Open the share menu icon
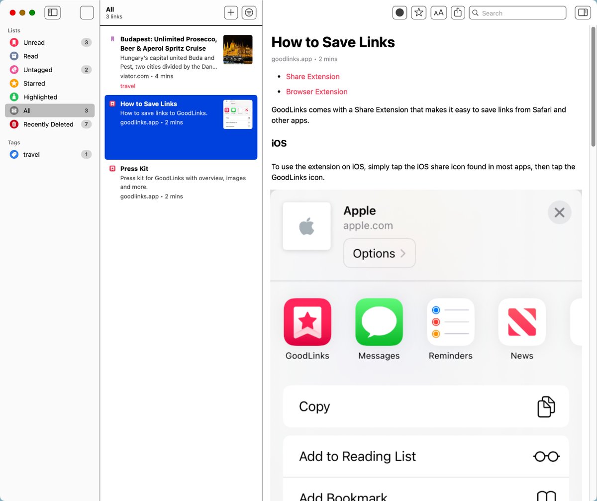 pyautogui.click(x=458, y=12)
